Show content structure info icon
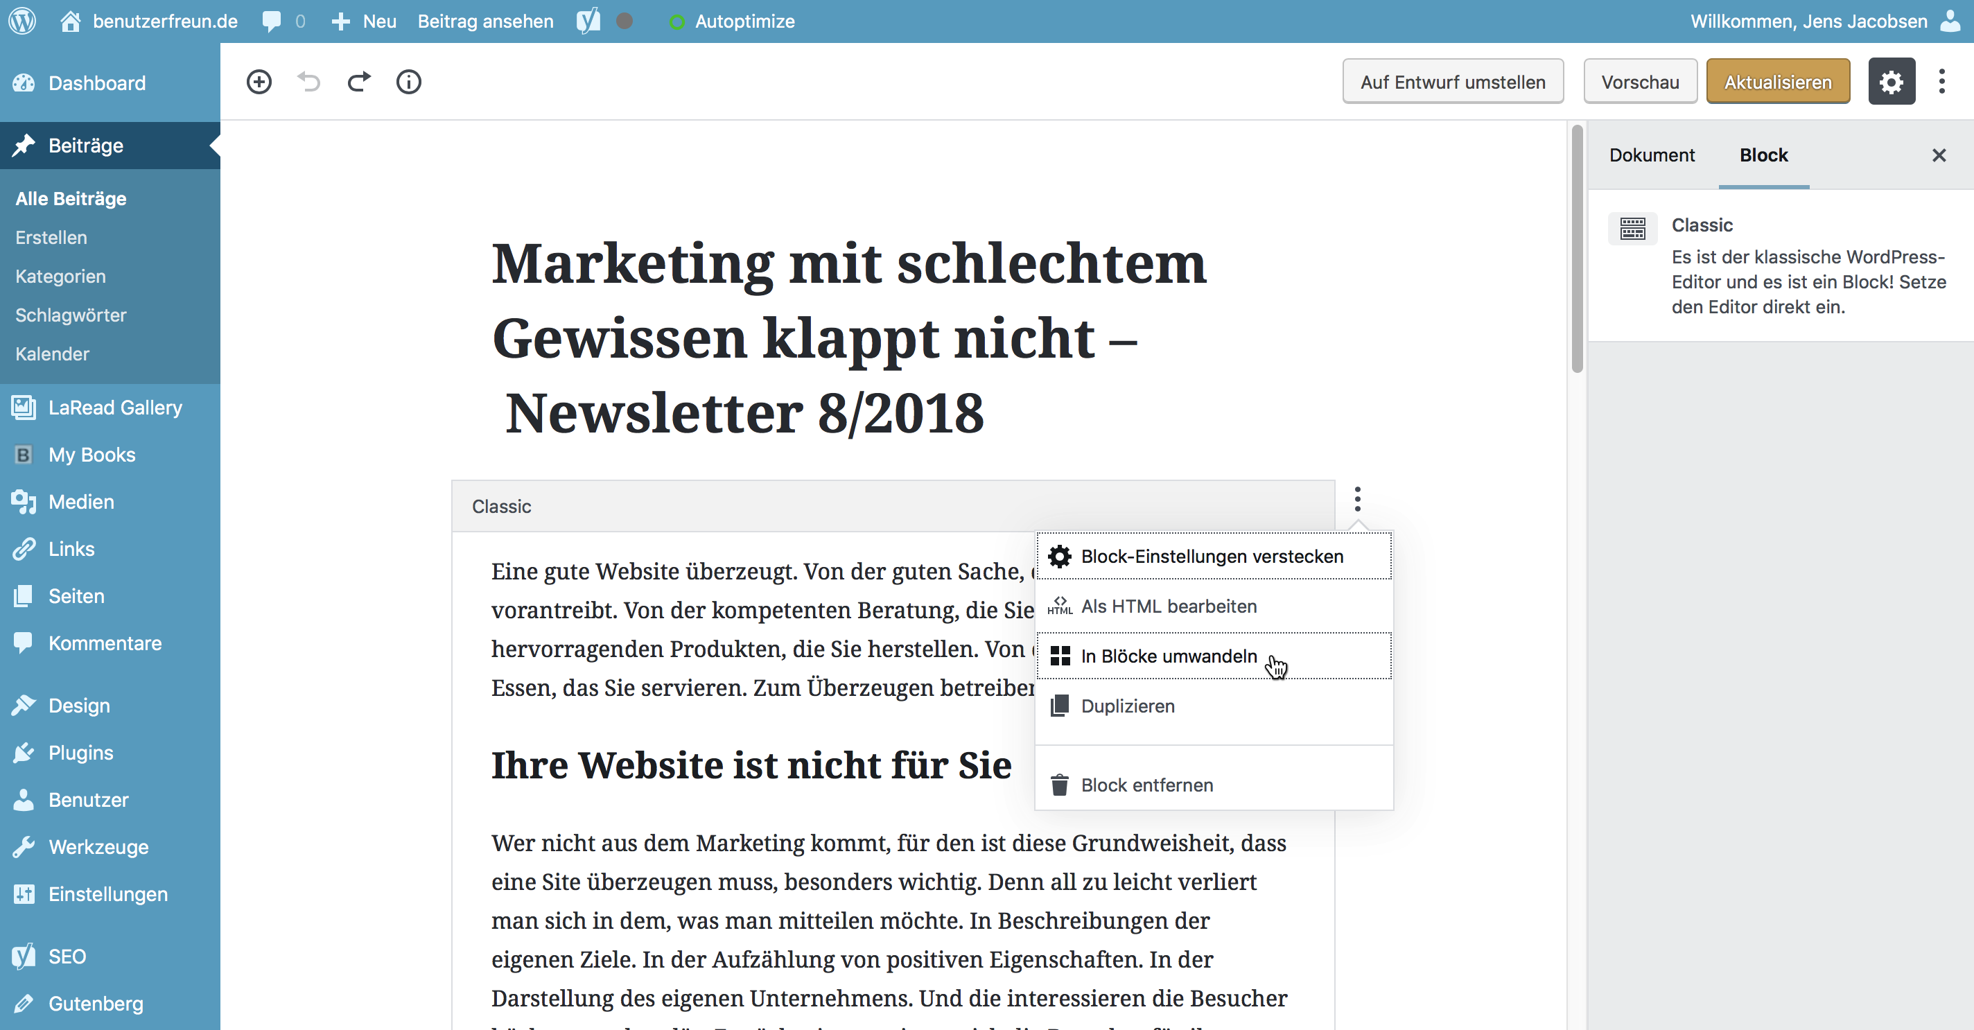The image size is (1974, 1030). click(x=408, y=81)
